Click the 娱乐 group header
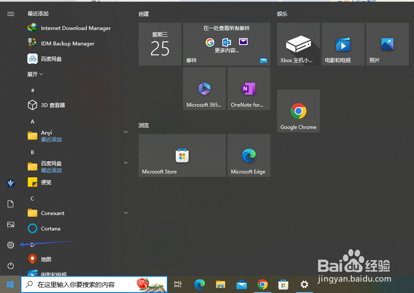This screenshot has height=293, width=414. [x=282, y=14]
